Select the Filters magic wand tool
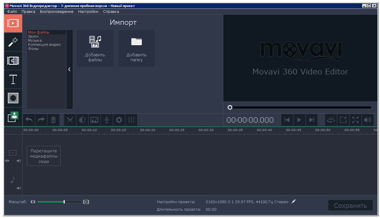380x218 pixels. 13,42
